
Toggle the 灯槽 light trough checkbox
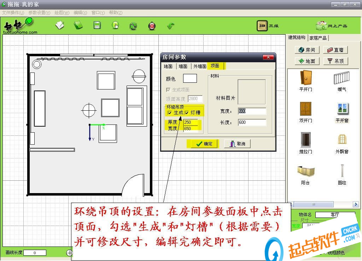tap(187, 113)
